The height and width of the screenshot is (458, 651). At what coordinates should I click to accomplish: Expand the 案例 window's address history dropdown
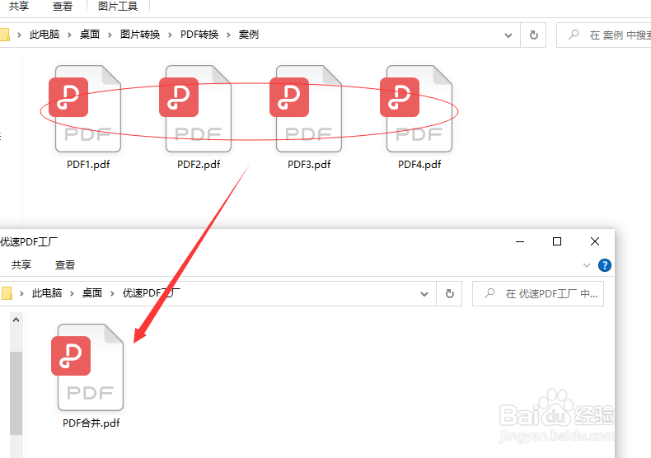pos(508,35)
